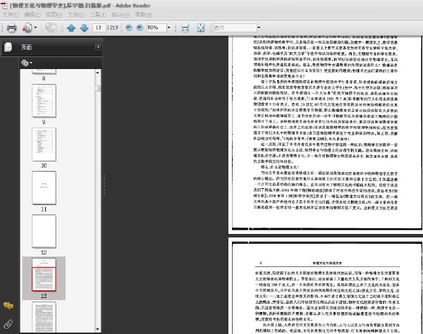Go to previous page with up arrow

(71, 27)
